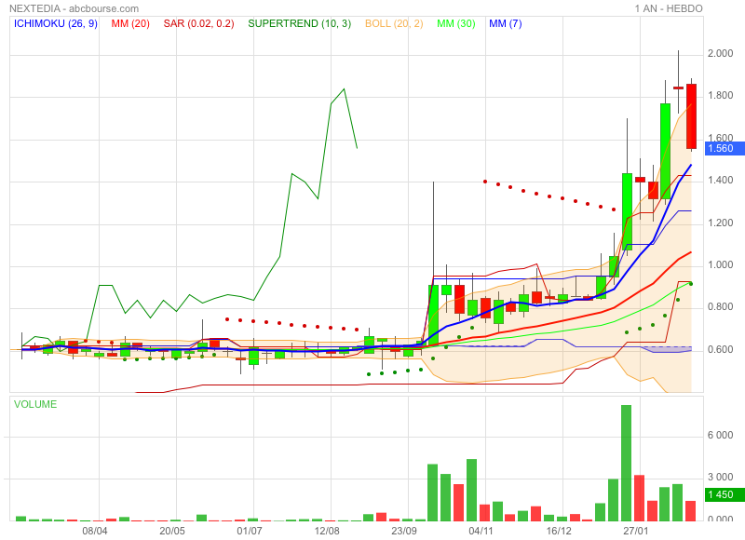Click the 12/08 date label
The image size is (745, 540).
[327, 531]
